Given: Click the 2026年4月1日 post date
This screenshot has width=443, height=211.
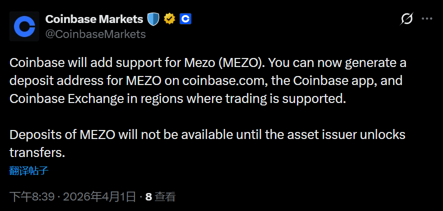Looking at the screenshot, I should (98, 196).
